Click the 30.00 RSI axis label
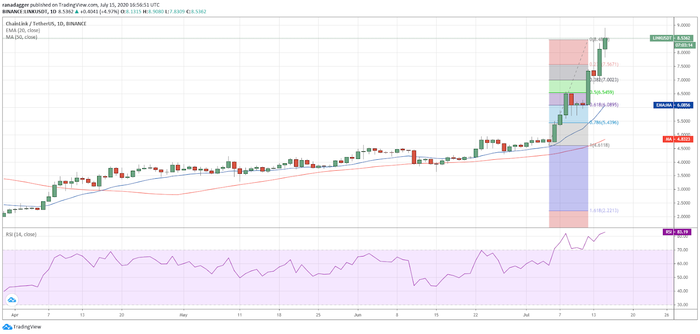This screenshot has width=700, height=334. pos(682,305)
